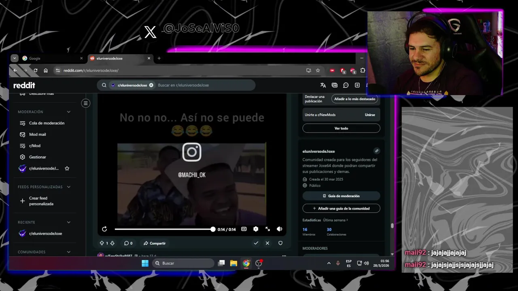This screenshot has width=518, height=291.
Task: Reload the Reddit page
Action: 36,70
